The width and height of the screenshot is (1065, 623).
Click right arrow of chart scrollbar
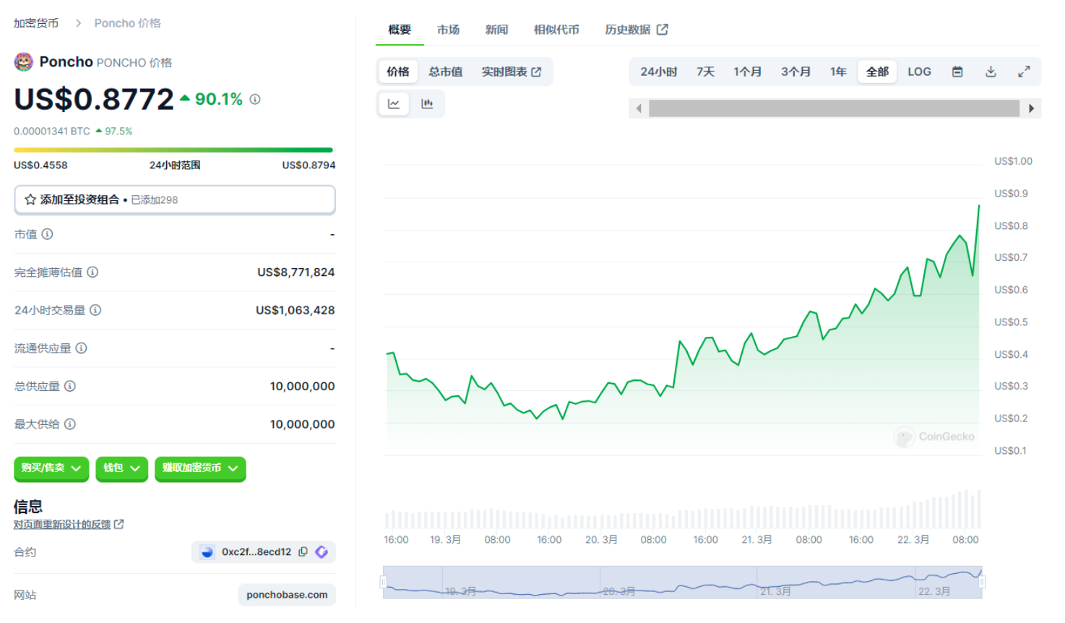point(1031,108)
